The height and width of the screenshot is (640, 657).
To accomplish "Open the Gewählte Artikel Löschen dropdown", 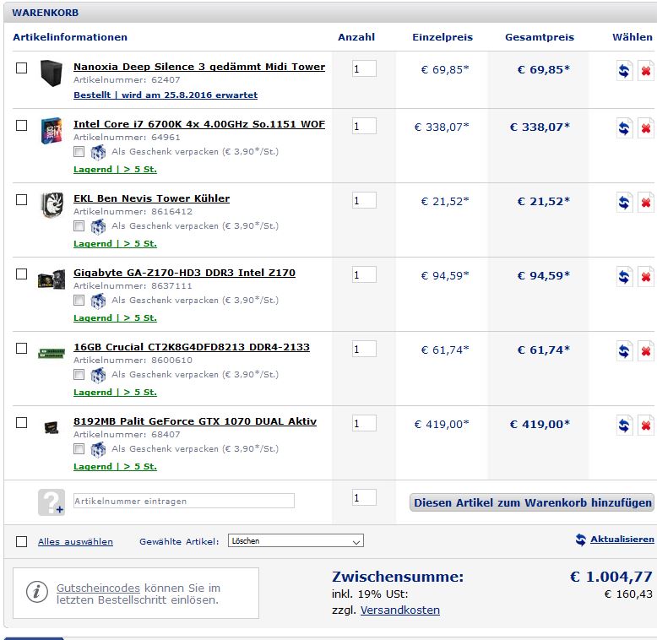I will click(296, 540).
